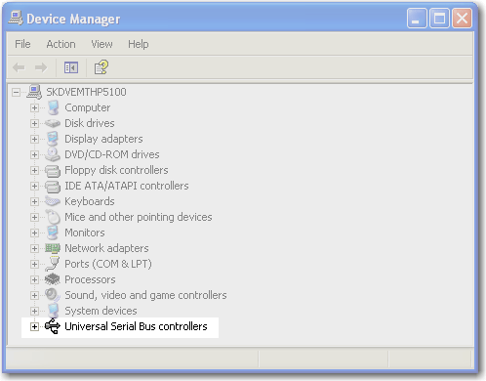This screenshot has width=486, height=381.
Task: Select the Mice and other pointing devices label
Action: (139, 217)
